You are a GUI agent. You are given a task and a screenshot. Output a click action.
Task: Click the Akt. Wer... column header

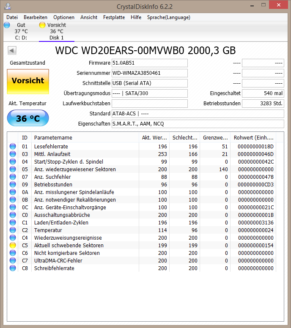click(154, 138)
